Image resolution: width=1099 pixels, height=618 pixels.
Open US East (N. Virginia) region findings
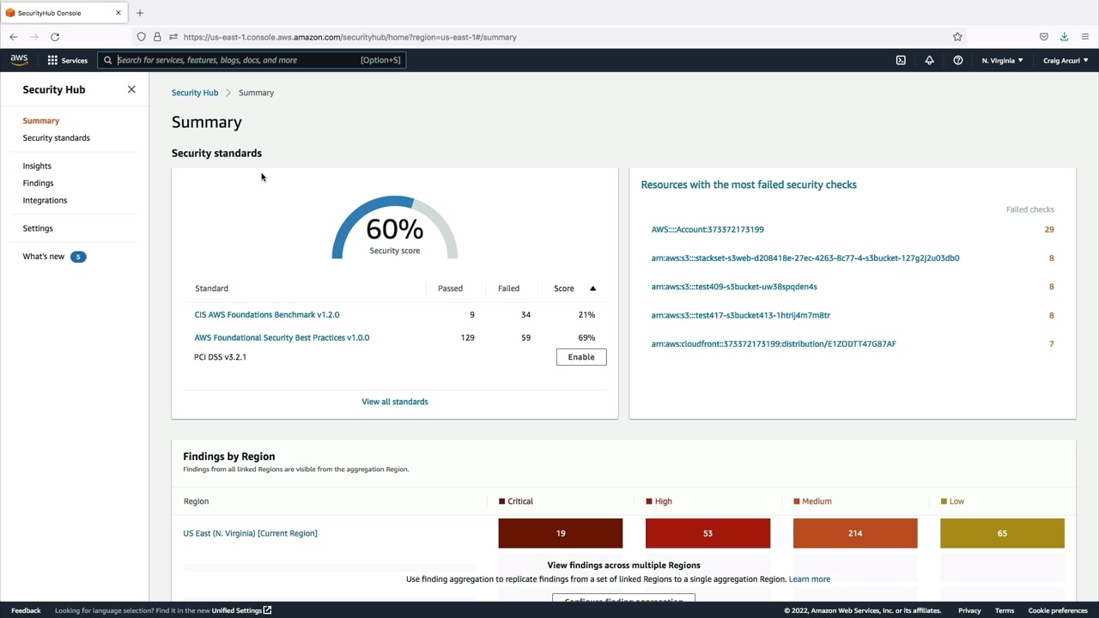pyautogui.click(x=250, y=533)
